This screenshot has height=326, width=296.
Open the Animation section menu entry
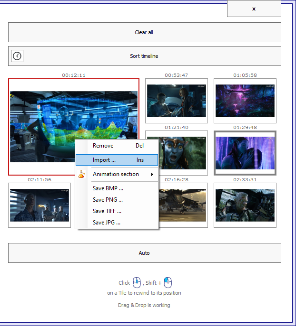coord(117,174)
